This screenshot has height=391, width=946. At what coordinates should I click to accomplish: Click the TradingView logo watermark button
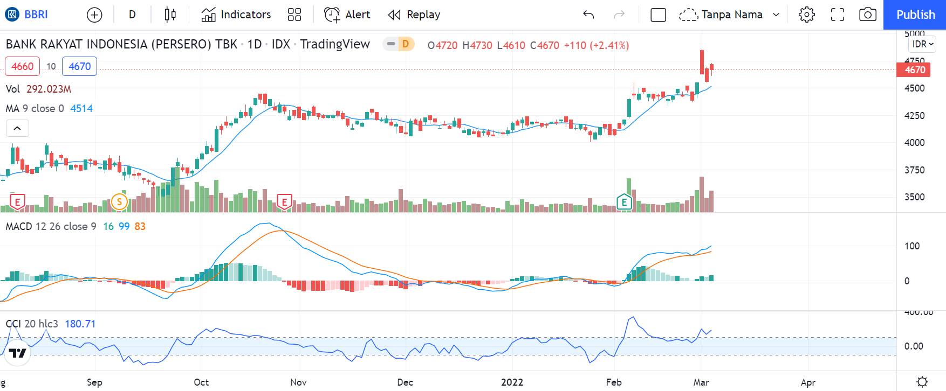click(18, 353)
